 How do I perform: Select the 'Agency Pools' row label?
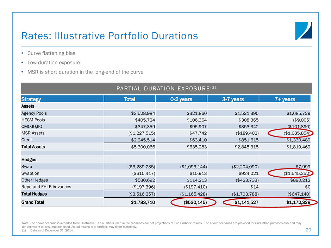[x=34, y=113]
